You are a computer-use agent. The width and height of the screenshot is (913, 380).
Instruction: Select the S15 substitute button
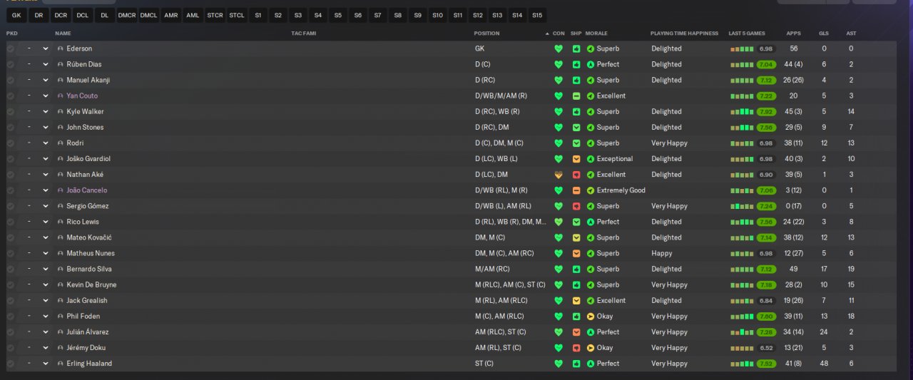537,15
